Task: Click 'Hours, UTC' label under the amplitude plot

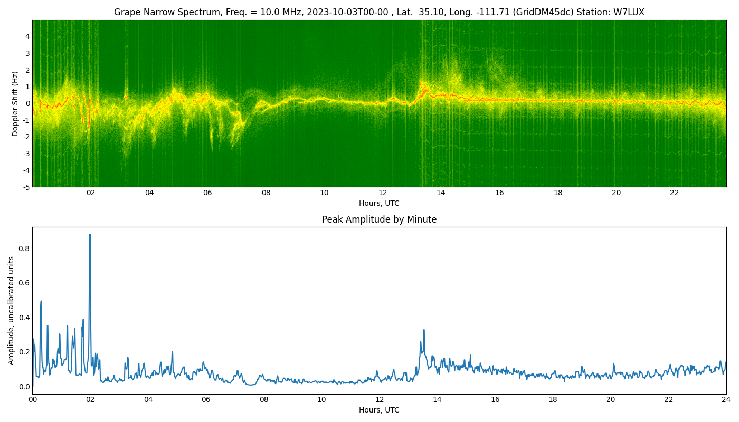Action: coord(379,410)
